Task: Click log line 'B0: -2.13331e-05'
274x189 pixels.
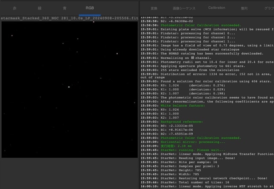Action: click(167, 126)
